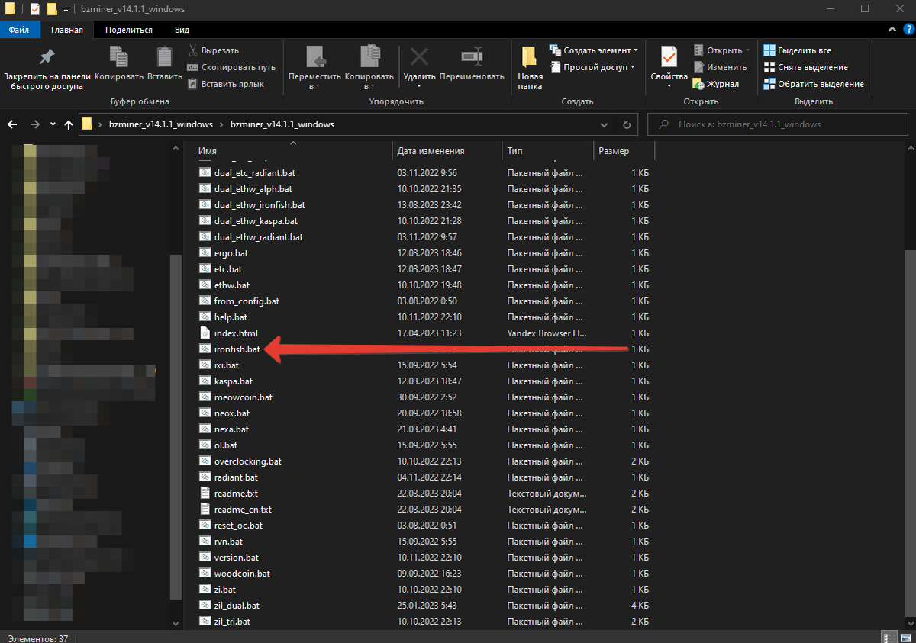The width and height of the screenshot is (916, 643).
Task: Click quick access toolbar properties icon
Action: tap(34, 9)
